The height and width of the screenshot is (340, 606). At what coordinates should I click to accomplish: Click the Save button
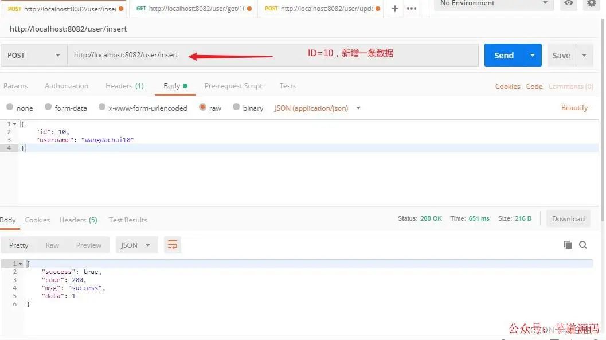[x=561, y=55]
